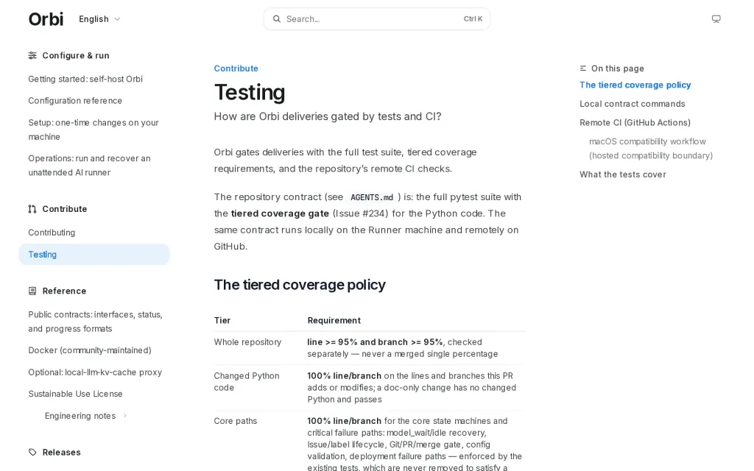The width and height of the screenshot is (754, 471).
Task: Click the Requirement column header
Action: 334,321
